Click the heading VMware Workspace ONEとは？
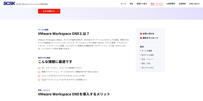Screen dimensions: 203x101 click(x=64, y=34)
